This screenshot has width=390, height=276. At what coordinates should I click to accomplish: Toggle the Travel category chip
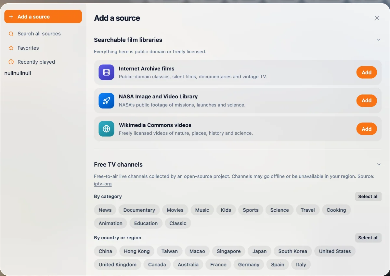pos(308,210)
